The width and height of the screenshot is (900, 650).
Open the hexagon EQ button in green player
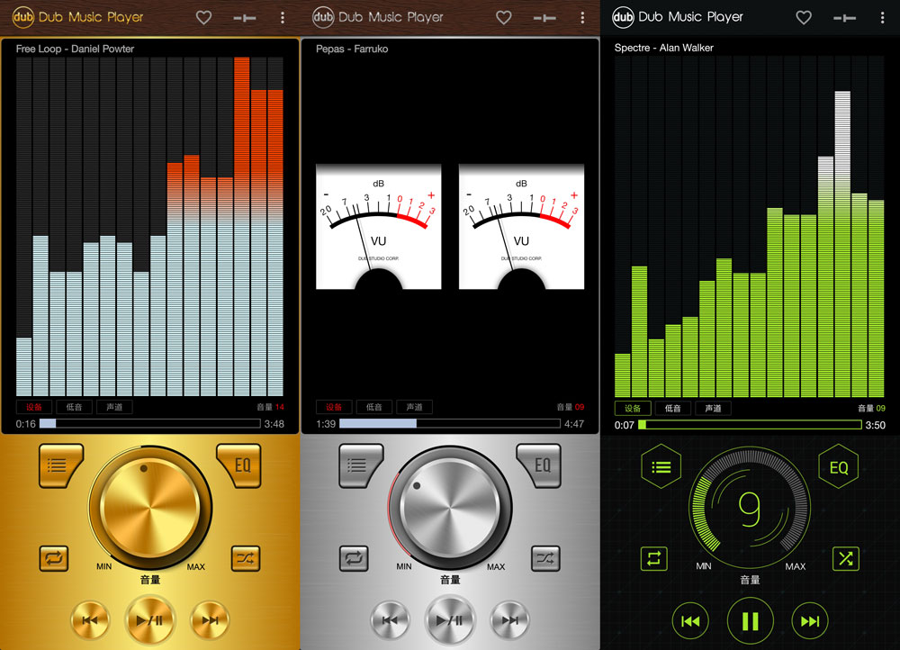pyautogui.click(x=839, y=467)
